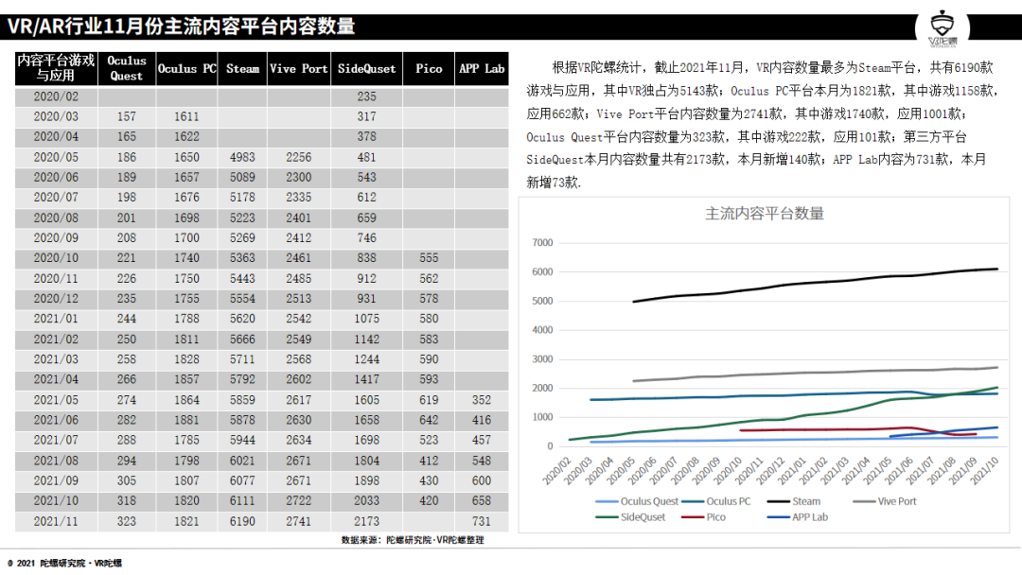Click the Vive Port value 2741

pyautogui.click(x=298, y=521)
